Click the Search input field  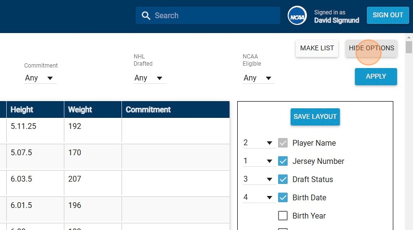tap(214, 16)
